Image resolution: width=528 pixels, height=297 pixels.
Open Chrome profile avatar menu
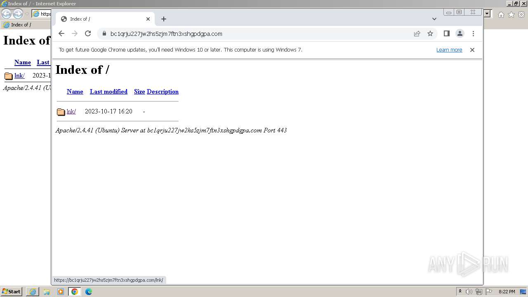click(x=460, y=34)
